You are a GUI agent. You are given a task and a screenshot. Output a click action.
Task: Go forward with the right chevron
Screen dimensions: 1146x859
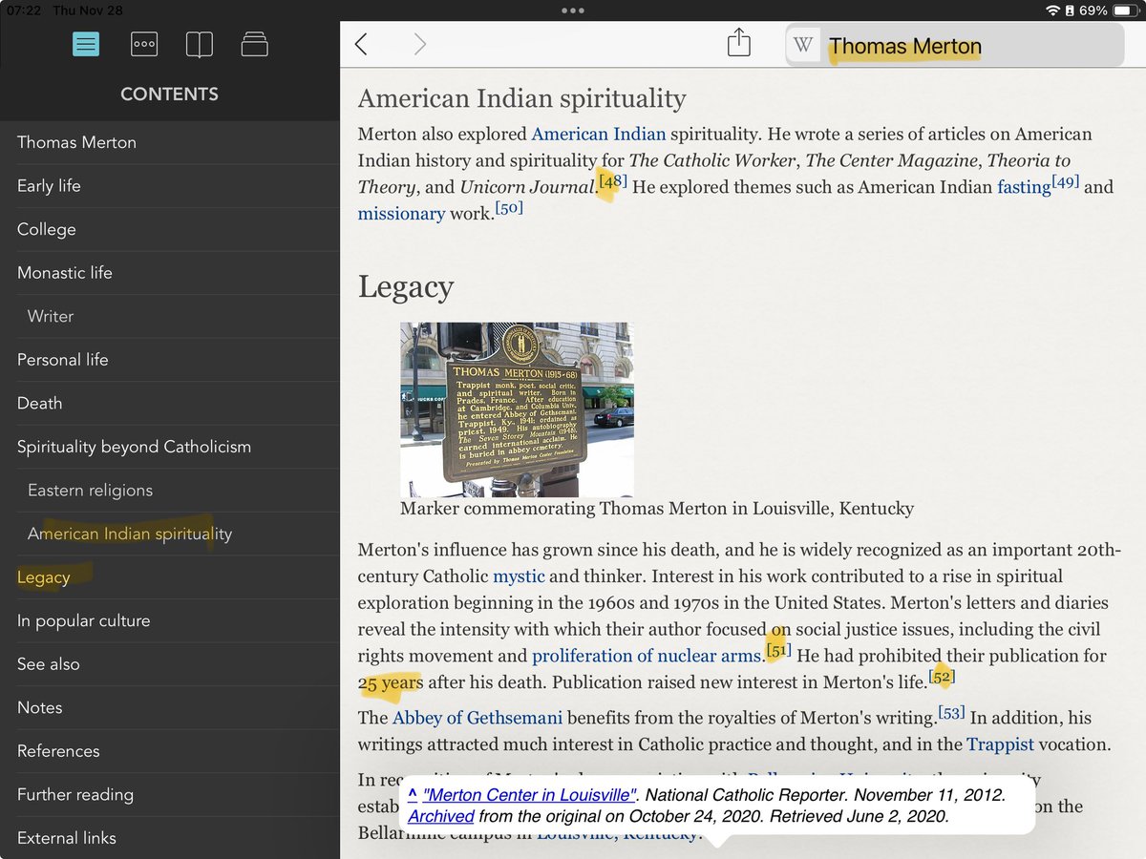pos(420,44)
